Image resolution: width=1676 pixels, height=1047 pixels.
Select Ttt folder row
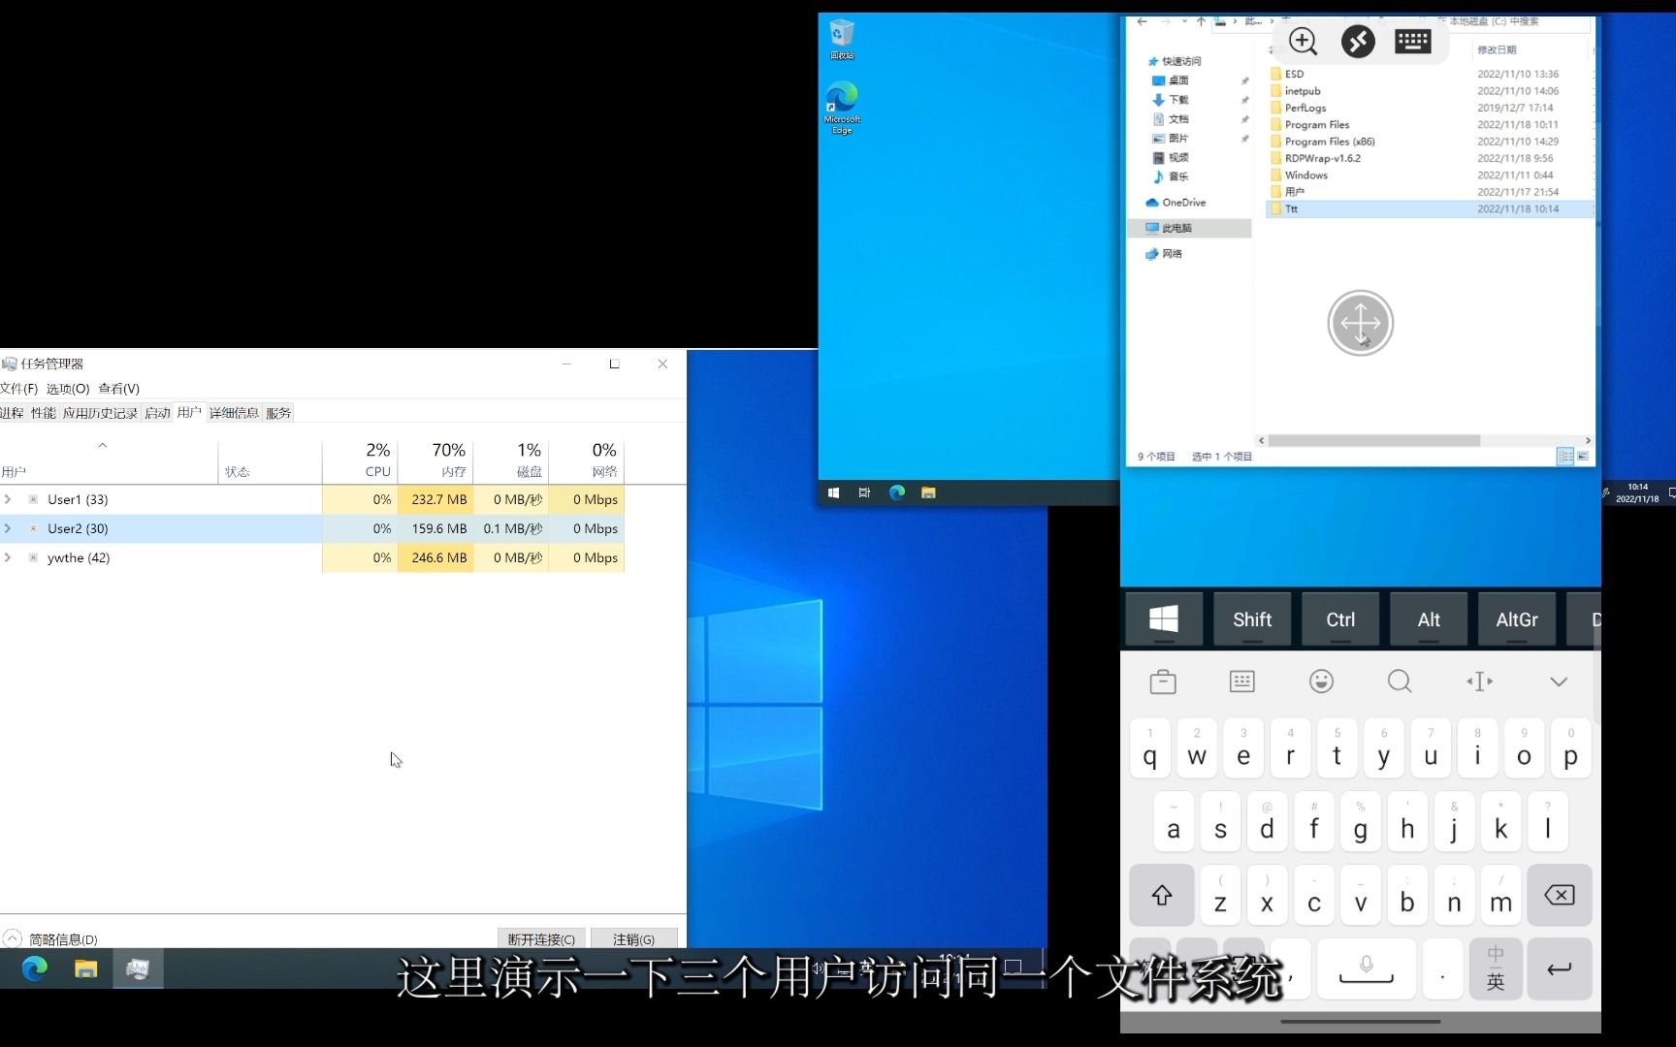pyautogui.click(x=1433, y=208)
